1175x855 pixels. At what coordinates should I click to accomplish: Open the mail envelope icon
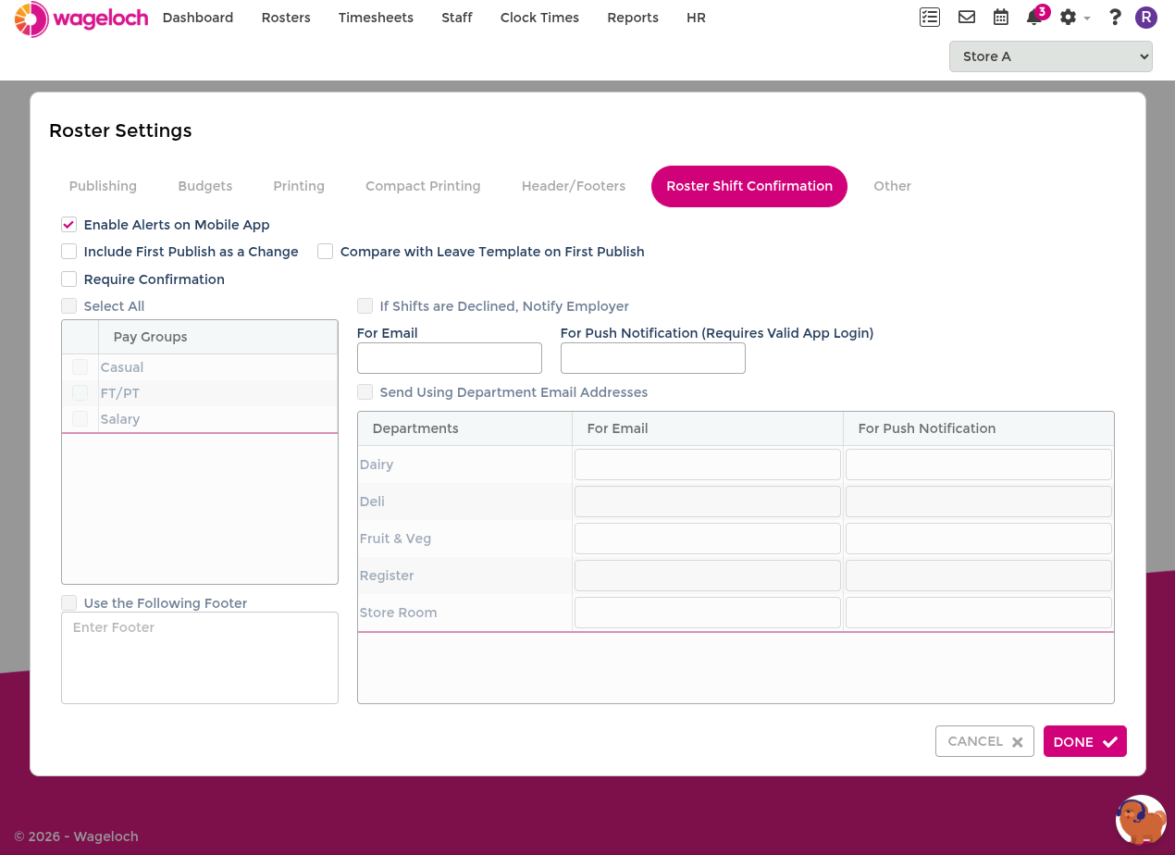point(967,17)
